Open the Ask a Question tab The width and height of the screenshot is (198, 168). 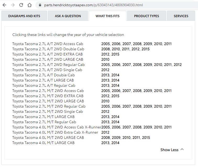coord(68,16)
